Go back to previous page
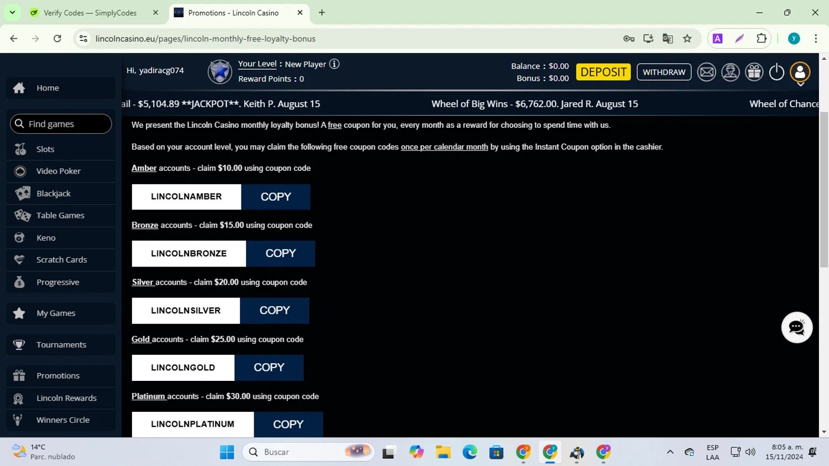The width and height of the screenshot is (829, 466). [x=14, y=39]
